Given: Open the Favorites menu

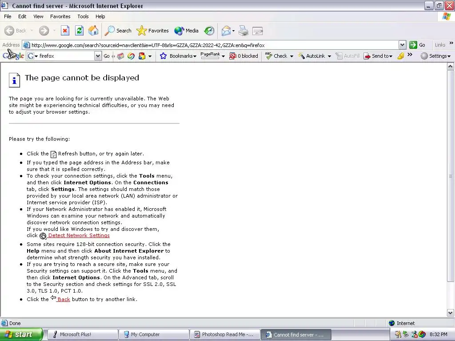Looking at the screenshot, I should pyautogui.click(x=60, y=16).
